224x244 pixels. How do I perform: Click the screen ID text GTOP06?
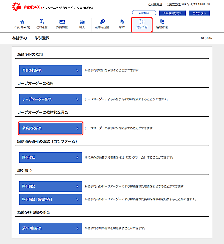[206, 38]
